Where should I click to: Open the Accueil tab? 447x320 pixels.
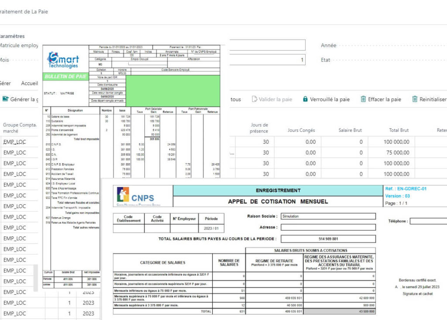click(29, 83)
